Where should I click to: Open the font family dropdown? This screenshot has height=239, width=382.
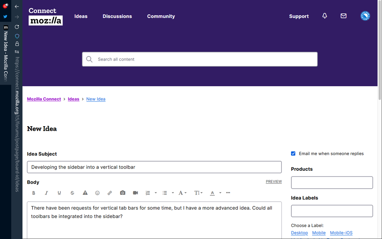pyautogui.click(x=182, y=193)
